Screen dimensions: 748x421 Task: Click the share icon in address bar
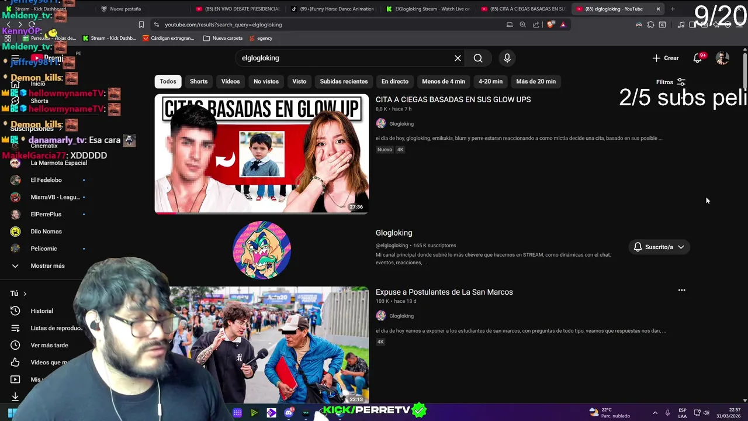pyautogui.click(x=536, y=25)
